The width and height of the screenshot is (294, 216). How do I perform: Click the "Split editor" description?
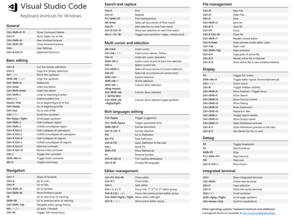tap(142, 186)
